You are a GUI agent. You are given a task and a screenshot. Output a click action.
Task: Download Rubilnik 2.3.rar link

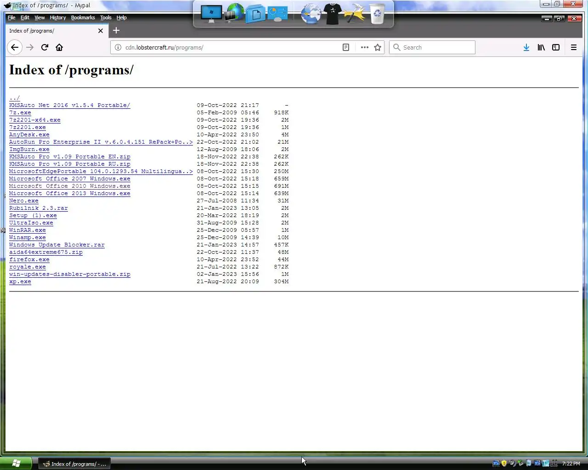pyautogui.click(x=39, y=208)
